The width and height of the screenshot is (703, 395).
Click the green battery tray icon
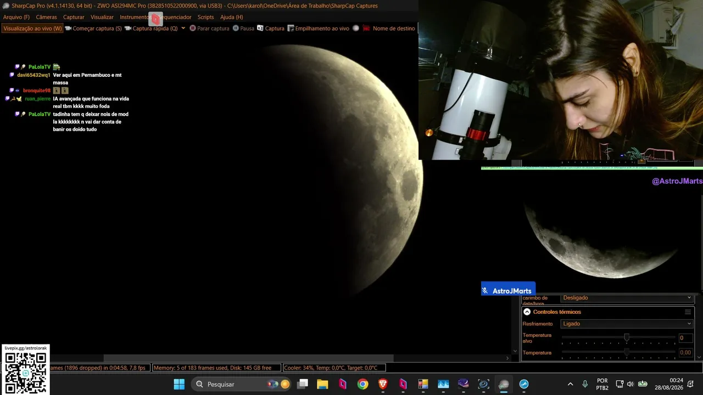pyautogui.click(x=643, y=384)
